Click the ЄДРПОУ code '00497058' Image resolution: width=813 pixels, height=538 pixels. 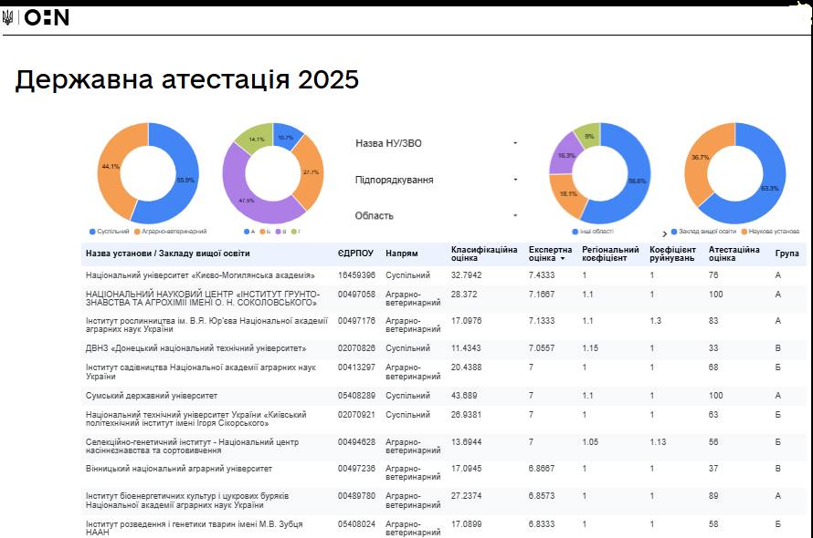click(356, 295)
